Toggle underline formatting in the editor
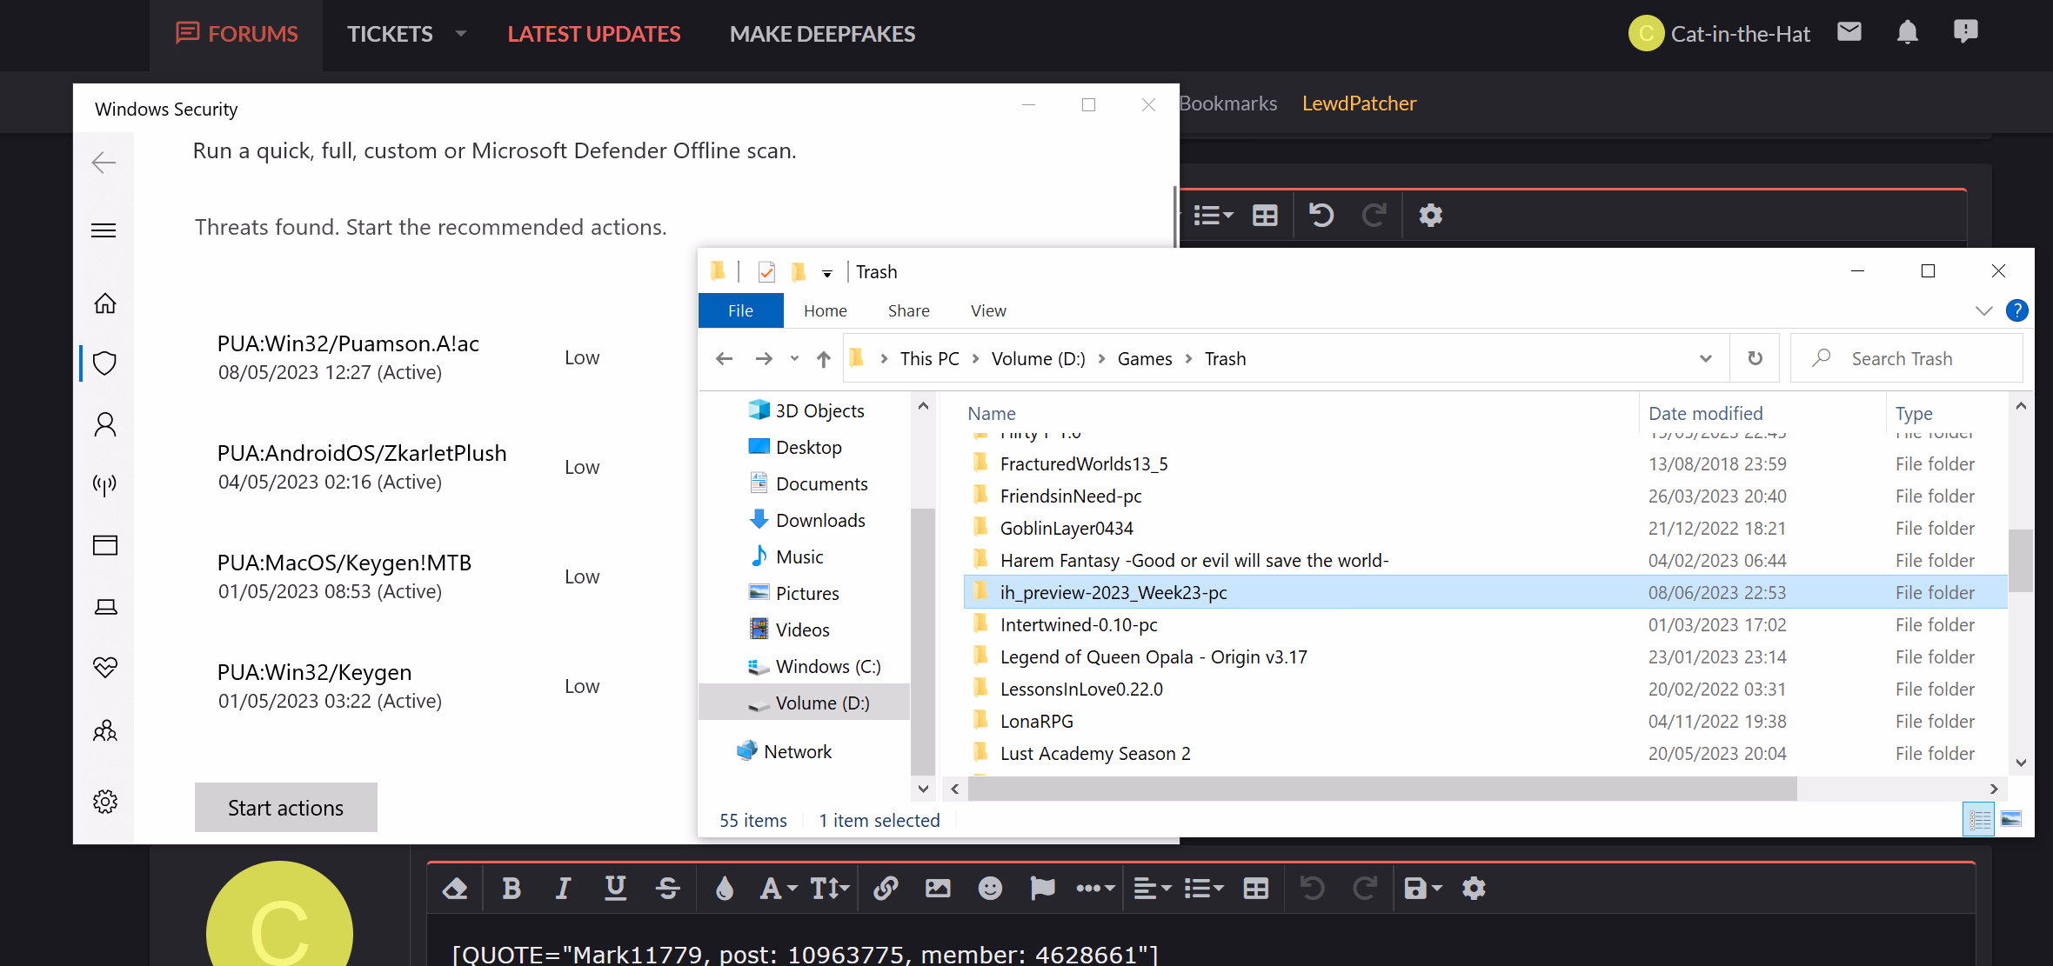Viewport: 2053px width, 966px height. 615,888
